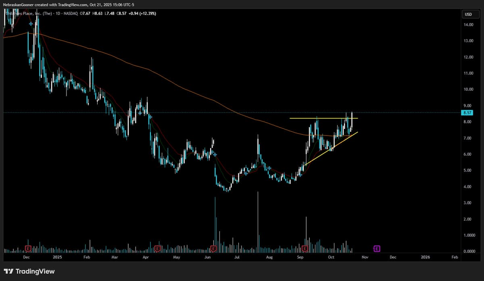Click the September earnings shield icon
The height and width of the screenshot is (281, 484).
(305, 249)
